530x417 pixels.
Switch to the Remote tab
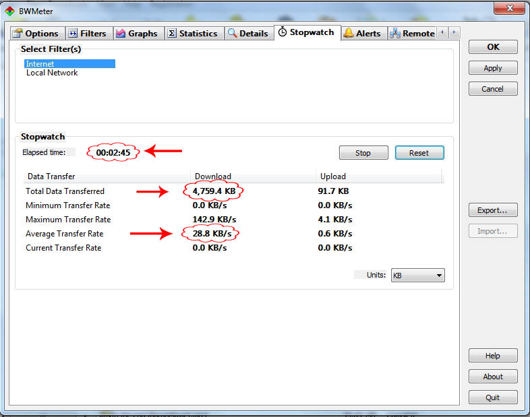click(413, 34)
